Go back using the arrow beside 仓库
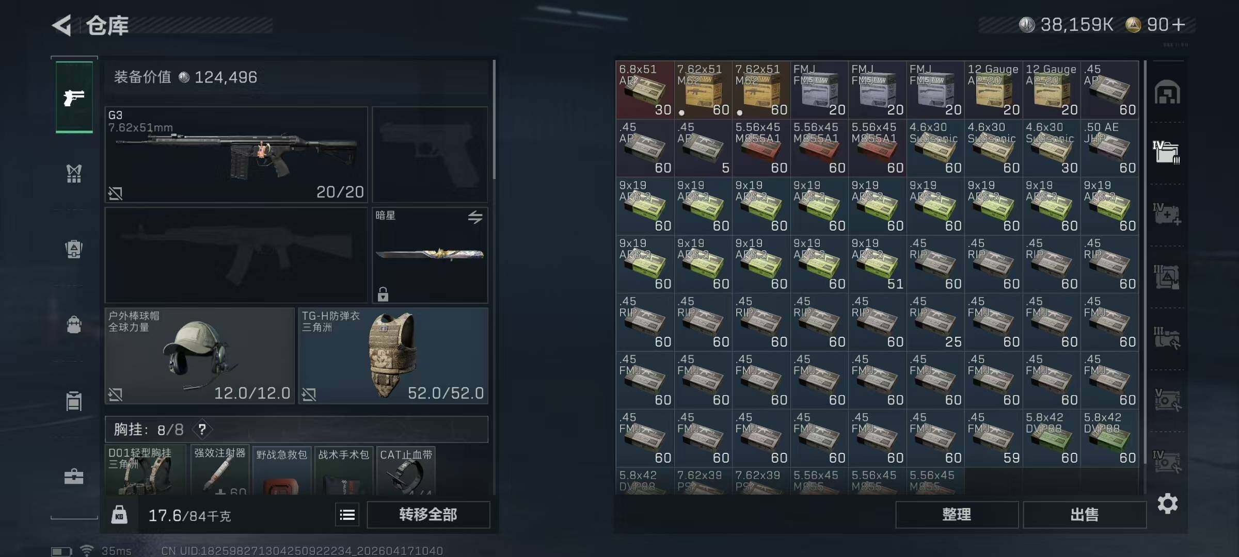The width and height of the screenshot is (1239, 557). [x=62, y=25]
